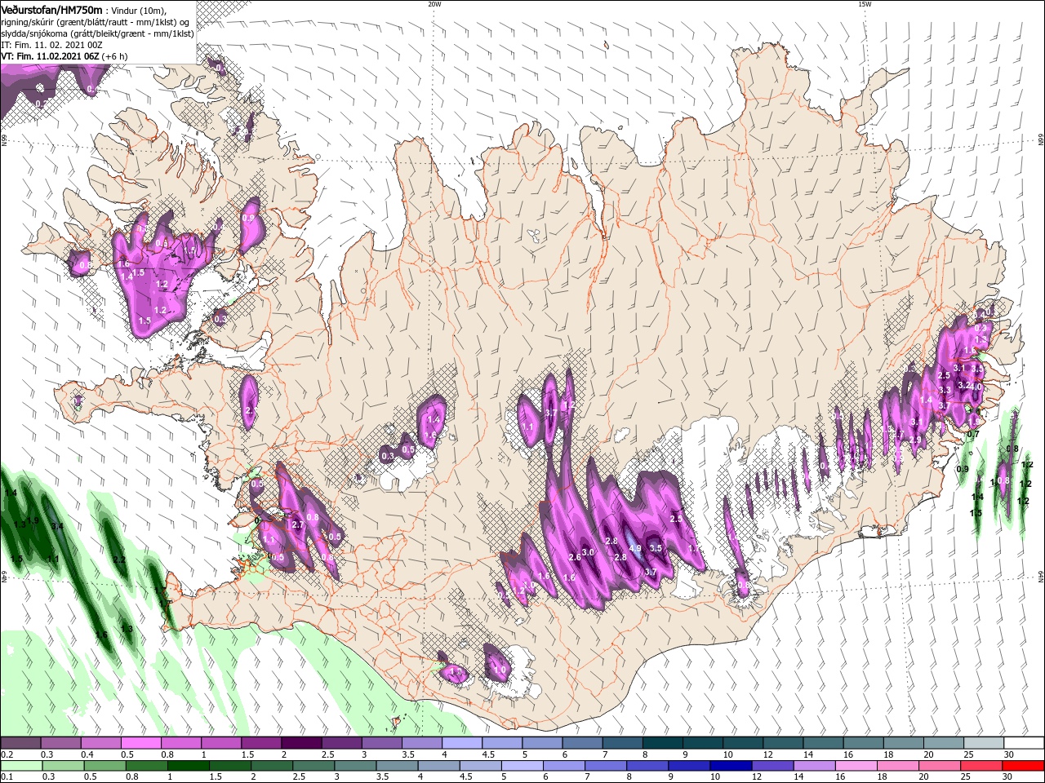
Task: Click the 0.4 label in snow legend
Action: click(x=87, y=754)
